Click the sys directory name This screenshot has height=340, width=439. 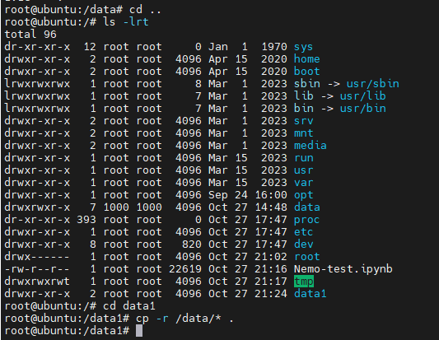(303, 47)
